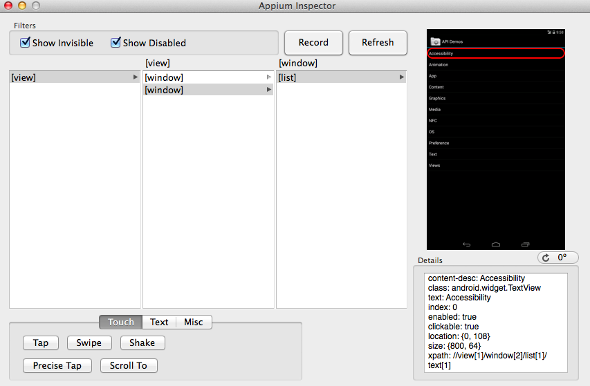
Task: Switch to the Misc tab
Action: point(194,322)
